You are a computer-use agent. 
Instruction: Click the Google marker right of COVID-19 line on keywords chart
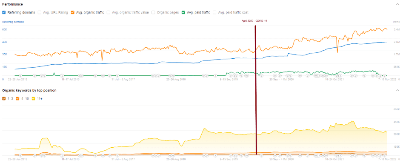261,155
